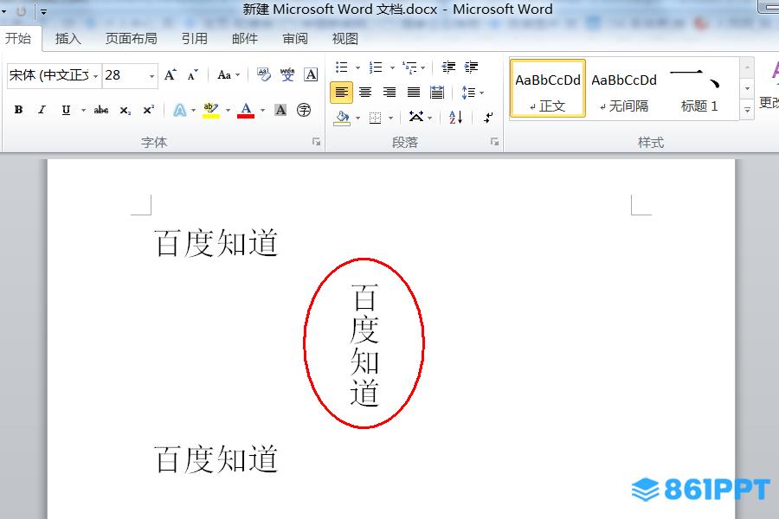Click in the font size field showing 28
The image size is (779, 519).
coord(124,76)
